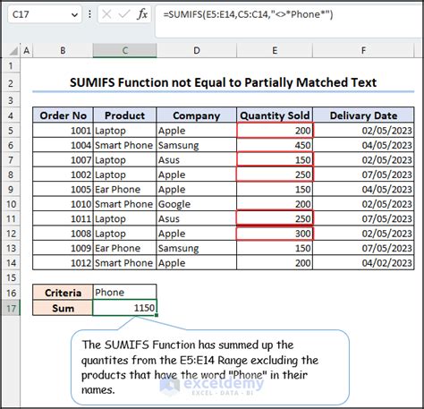Select the column C header

[x=124, y=50]
